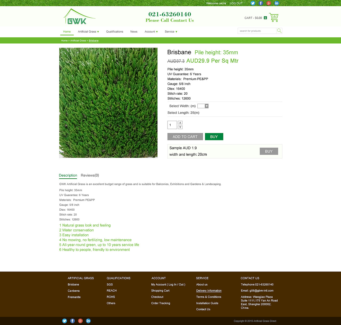
Task: Open Canberra link in footer
Action: click(x=74, y=291)
